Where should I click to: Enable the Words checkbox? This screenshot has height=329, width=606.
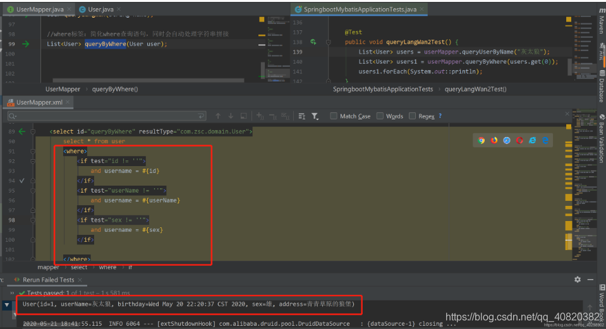(380, 116)
